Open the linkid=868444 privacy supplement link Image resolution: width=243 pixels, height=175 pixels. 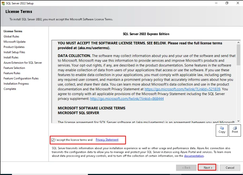(x=127, y=99)
